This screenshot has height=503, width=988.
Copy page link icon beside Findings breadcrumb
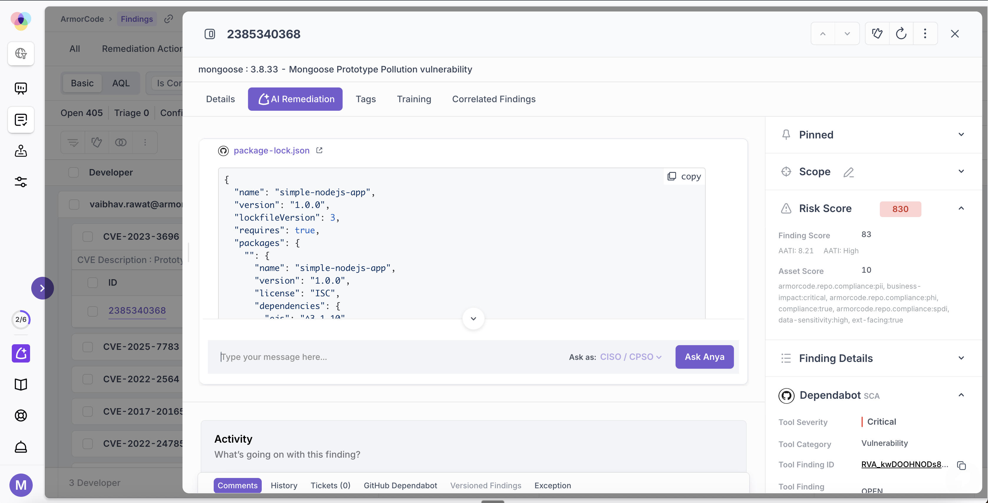[x=168, y=19]
